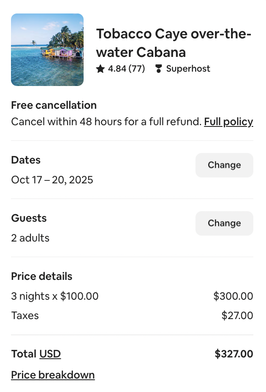Open the cabana listing photo

[47, 50]
